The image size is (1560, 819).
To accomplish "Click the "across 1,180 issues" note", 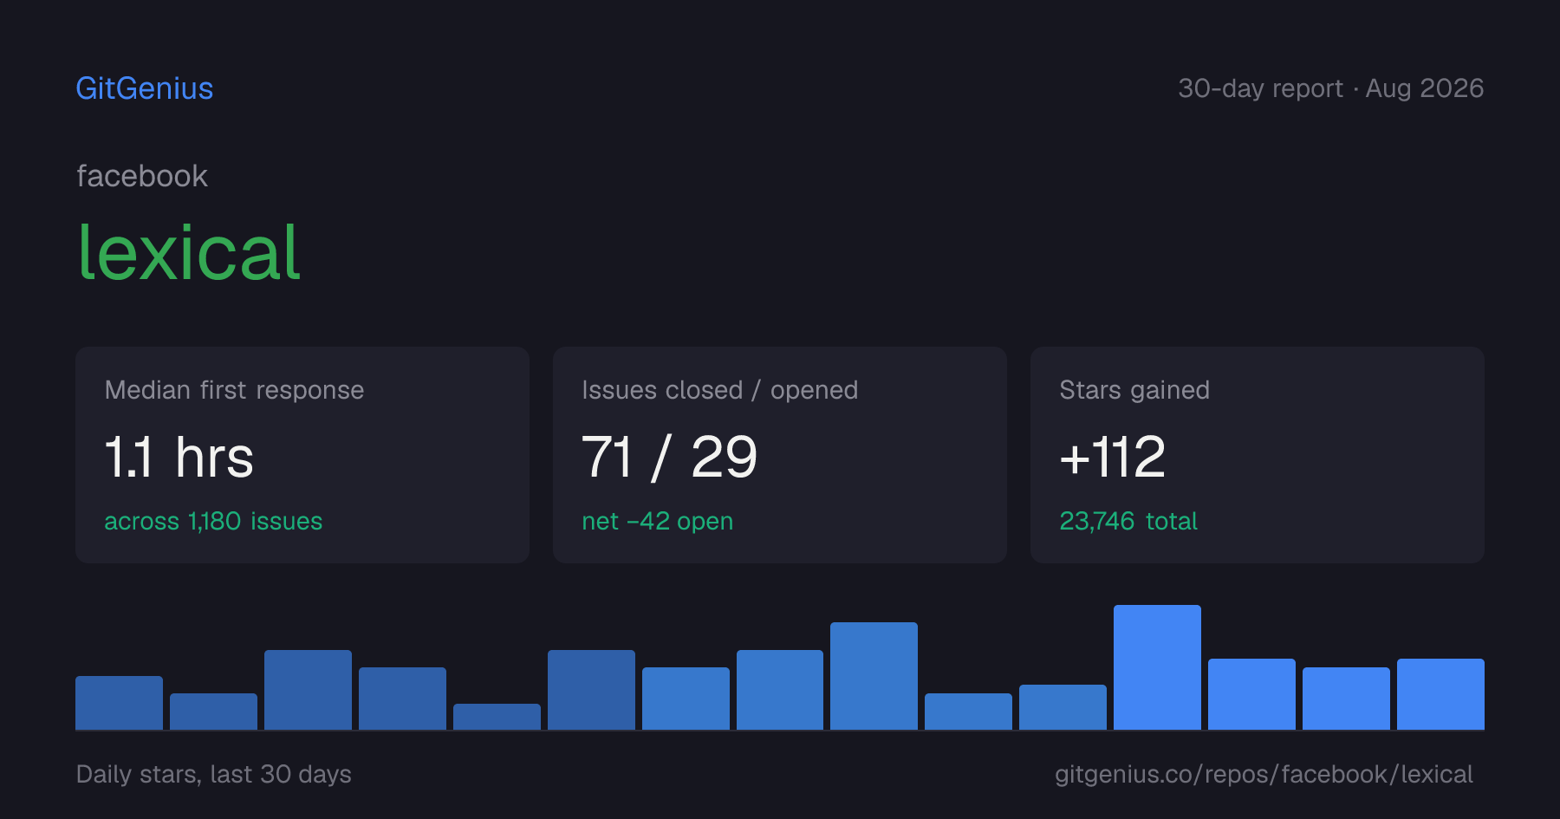I will point(213,521).
